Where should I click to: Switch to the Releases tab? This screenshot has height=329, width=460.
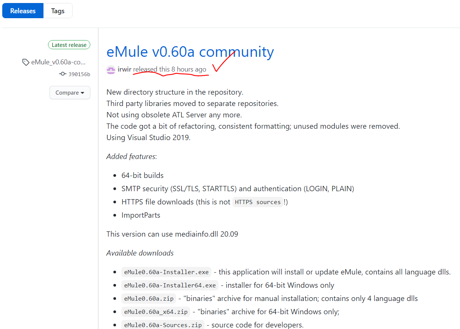[23, 11]
